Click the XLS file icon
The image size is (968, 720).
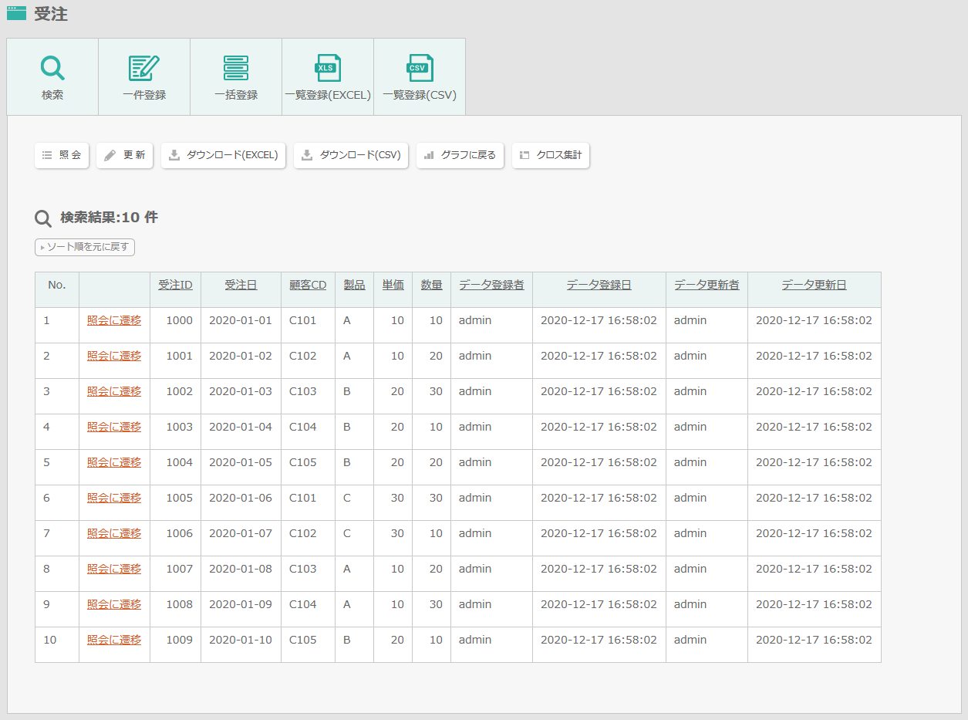tap(328, 69)
